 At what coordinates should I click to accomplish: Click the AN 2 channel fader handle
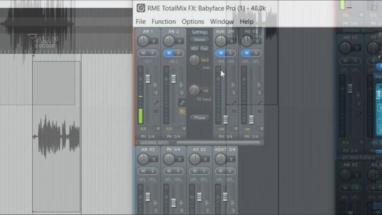(x=174, y=79)
